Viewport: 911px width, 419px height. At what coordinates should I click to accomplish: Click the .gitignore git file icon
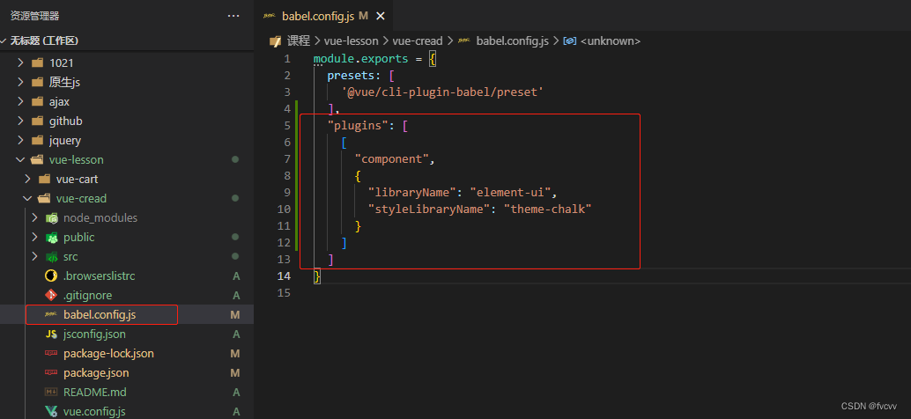[x=51, y=295]
